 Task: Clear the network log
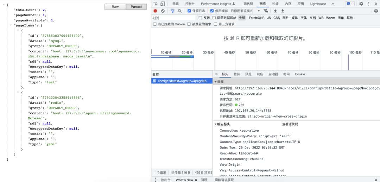click(x=163, y=11)
